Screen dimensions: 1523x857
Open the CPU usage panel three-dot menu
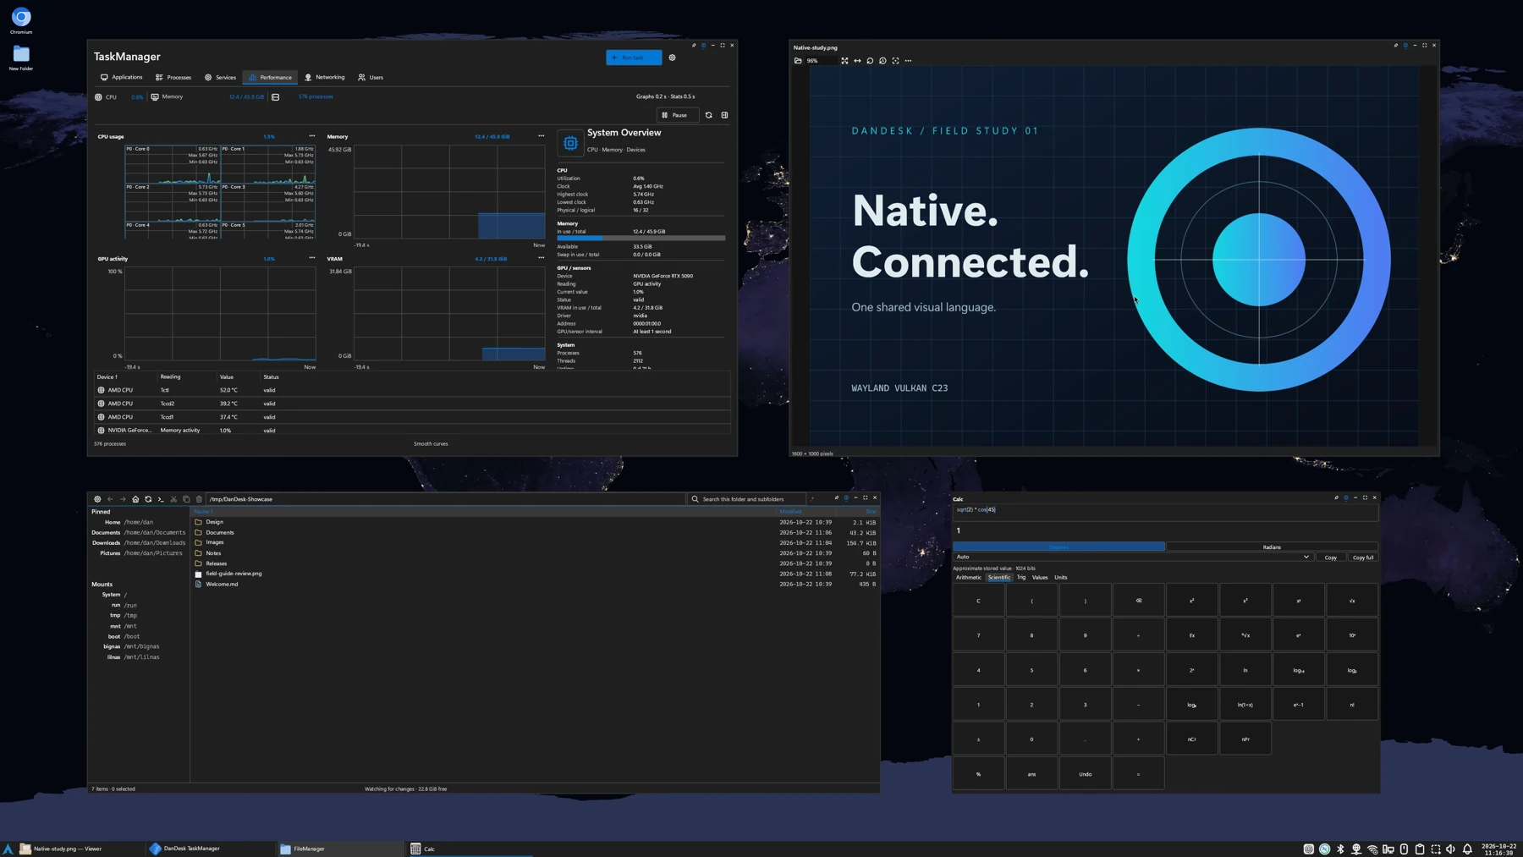[311, 136]
